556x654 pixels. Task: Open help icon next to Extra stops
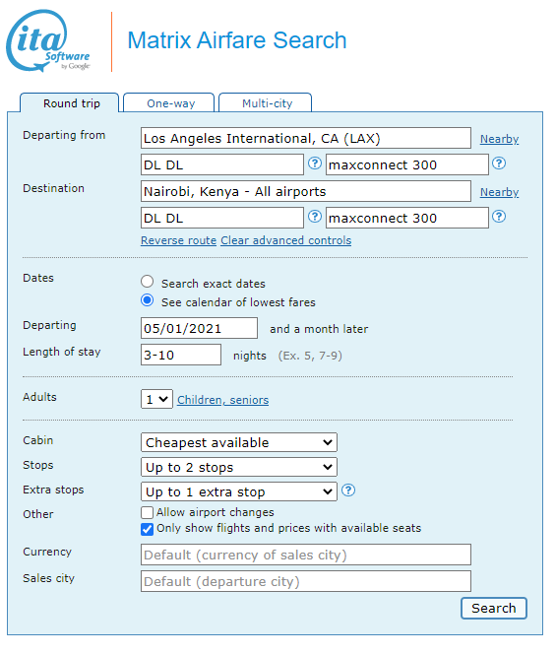point(348,490)
